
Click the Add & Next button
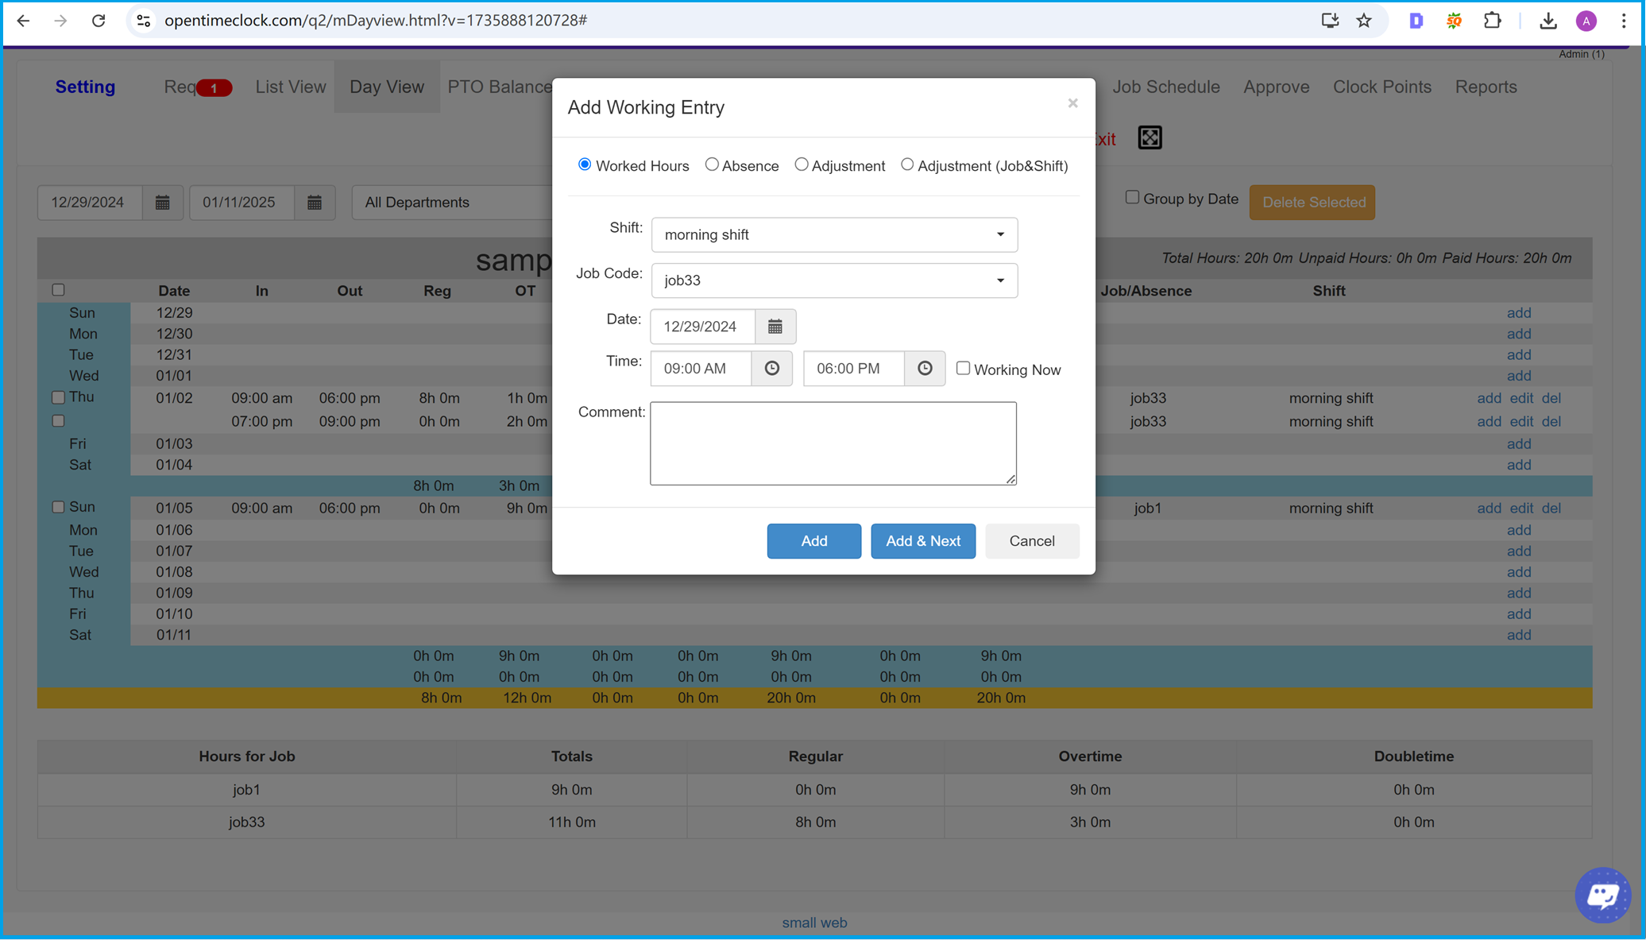[924, 540]
